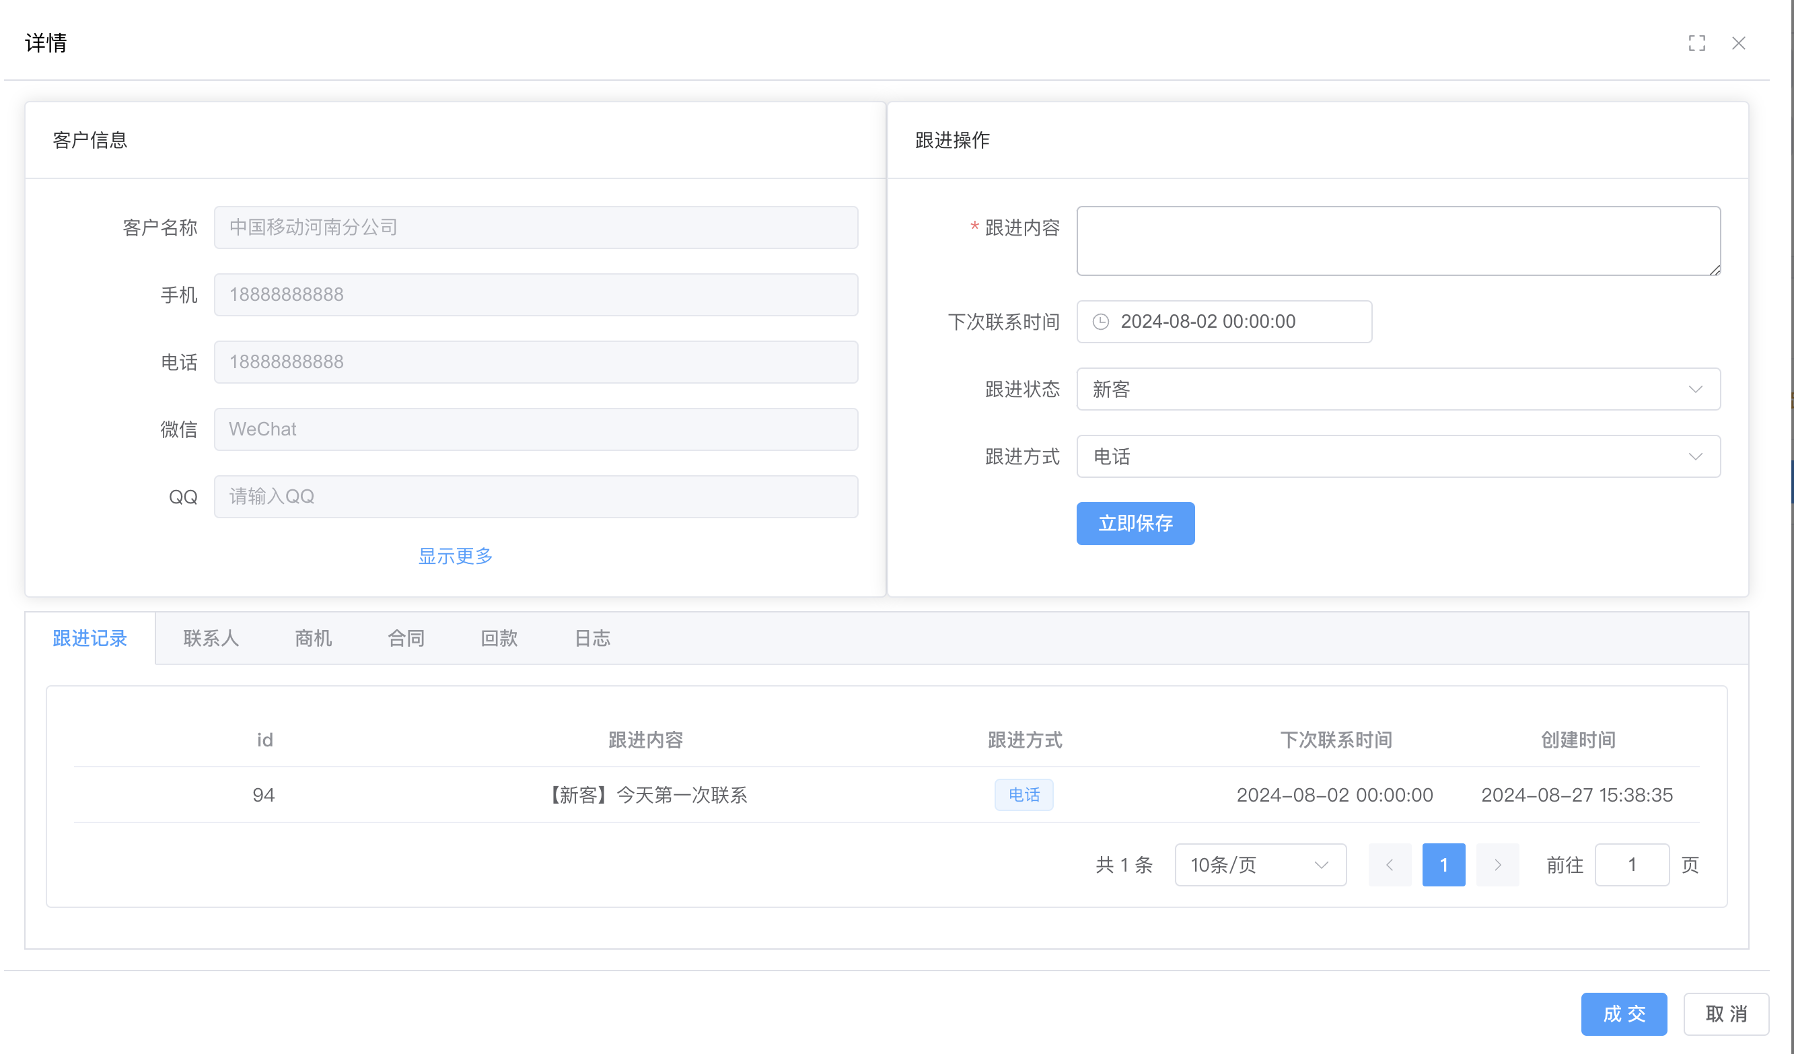
Task: Focus the 跟进内容 text area
Action: [x=1398, y=241]
